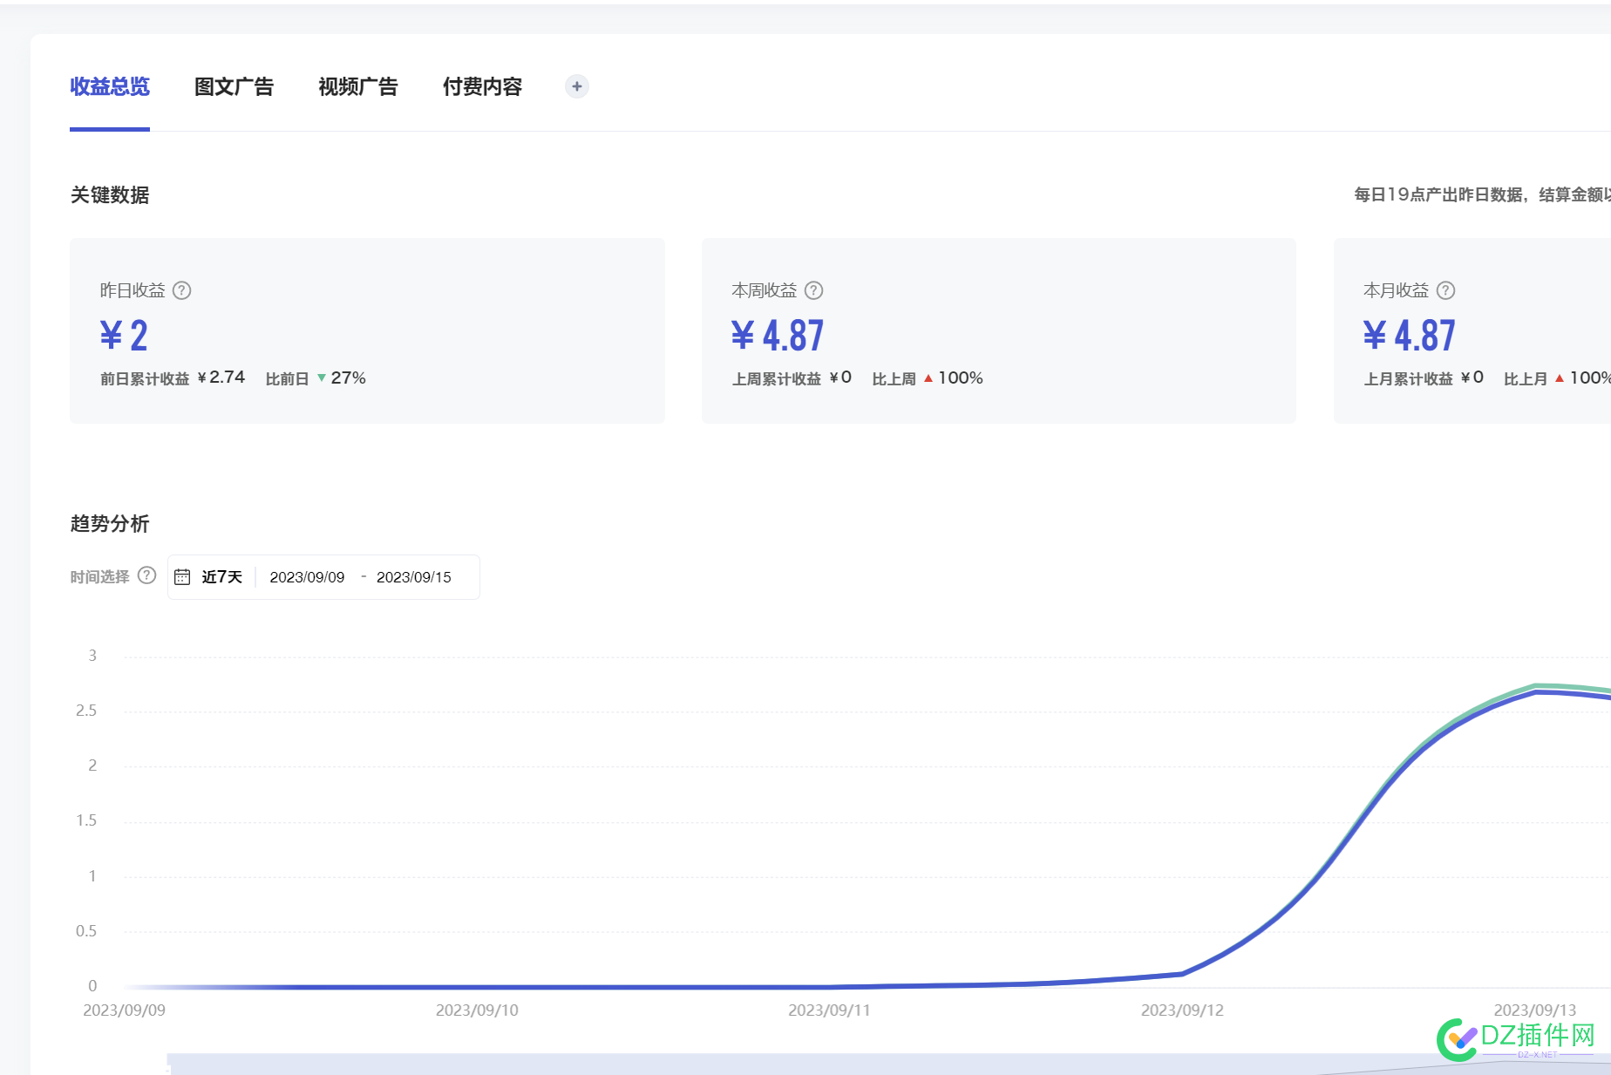Click the plus icon after 付费内容
This screenshot has width=1611, height=1075.
click(x=576, y=86)
